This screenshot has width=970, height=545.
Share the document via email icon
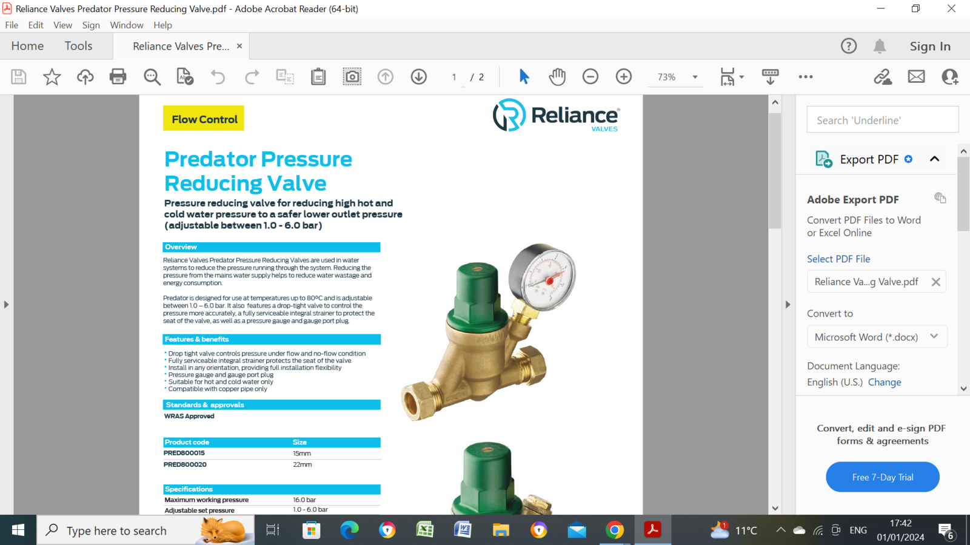(916, 76)
